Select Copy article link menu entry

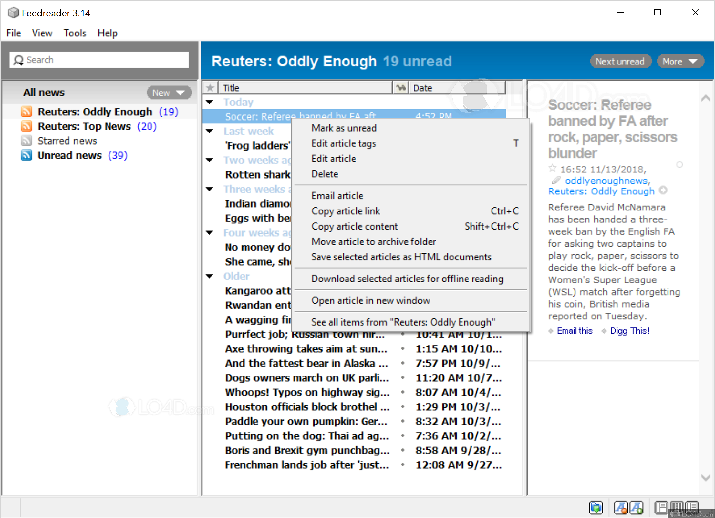[x=346, y=211]
